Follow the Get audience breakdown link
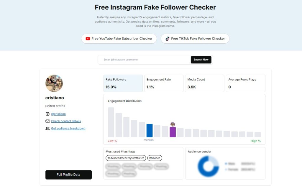This screenshot has width=302, height=189. pyautogui.click(x=68, y=128)
